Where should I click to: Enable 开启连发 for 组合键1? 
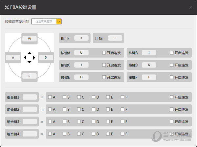pos(171,97)
